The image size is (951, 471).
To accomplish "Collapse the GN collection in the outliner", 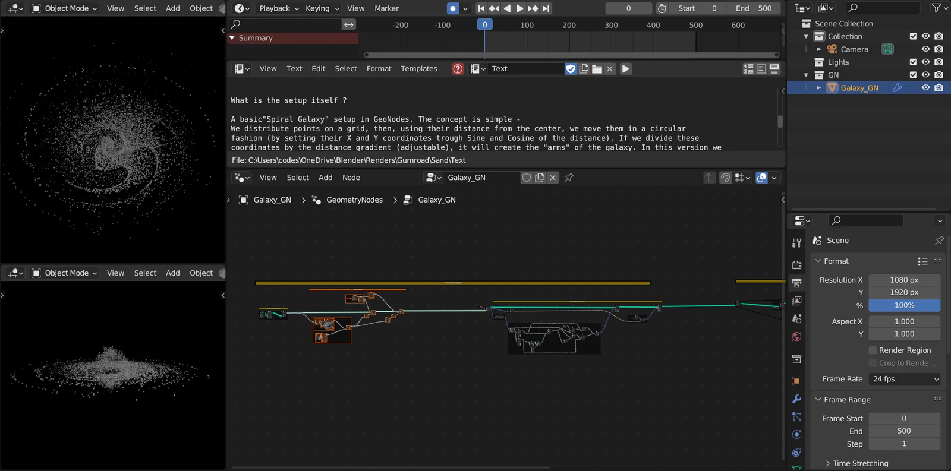I will (x=807, y=75).
